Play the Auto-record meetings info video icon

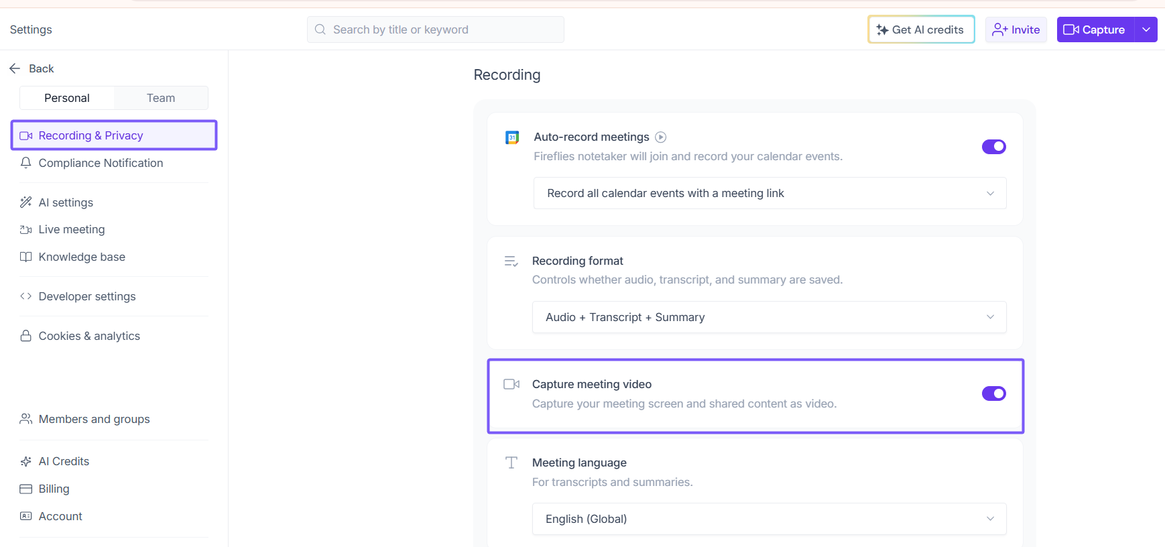pos(661,137)
